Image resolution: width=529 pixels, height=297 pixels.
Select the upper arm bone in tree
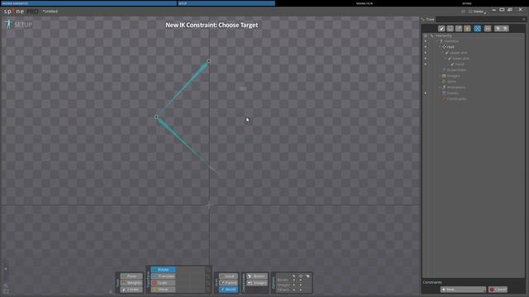coord(458,53)
